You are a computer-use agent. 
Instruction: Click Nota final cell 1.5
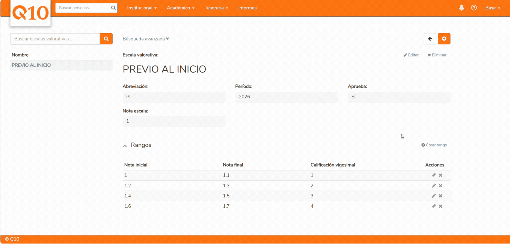tap(226, 196)
